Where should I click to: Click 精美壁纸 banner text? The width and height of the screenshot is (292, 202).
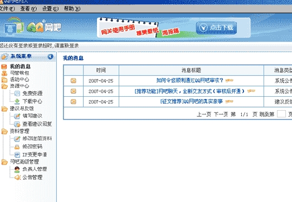pyautogui.click(x=147, y=31)
